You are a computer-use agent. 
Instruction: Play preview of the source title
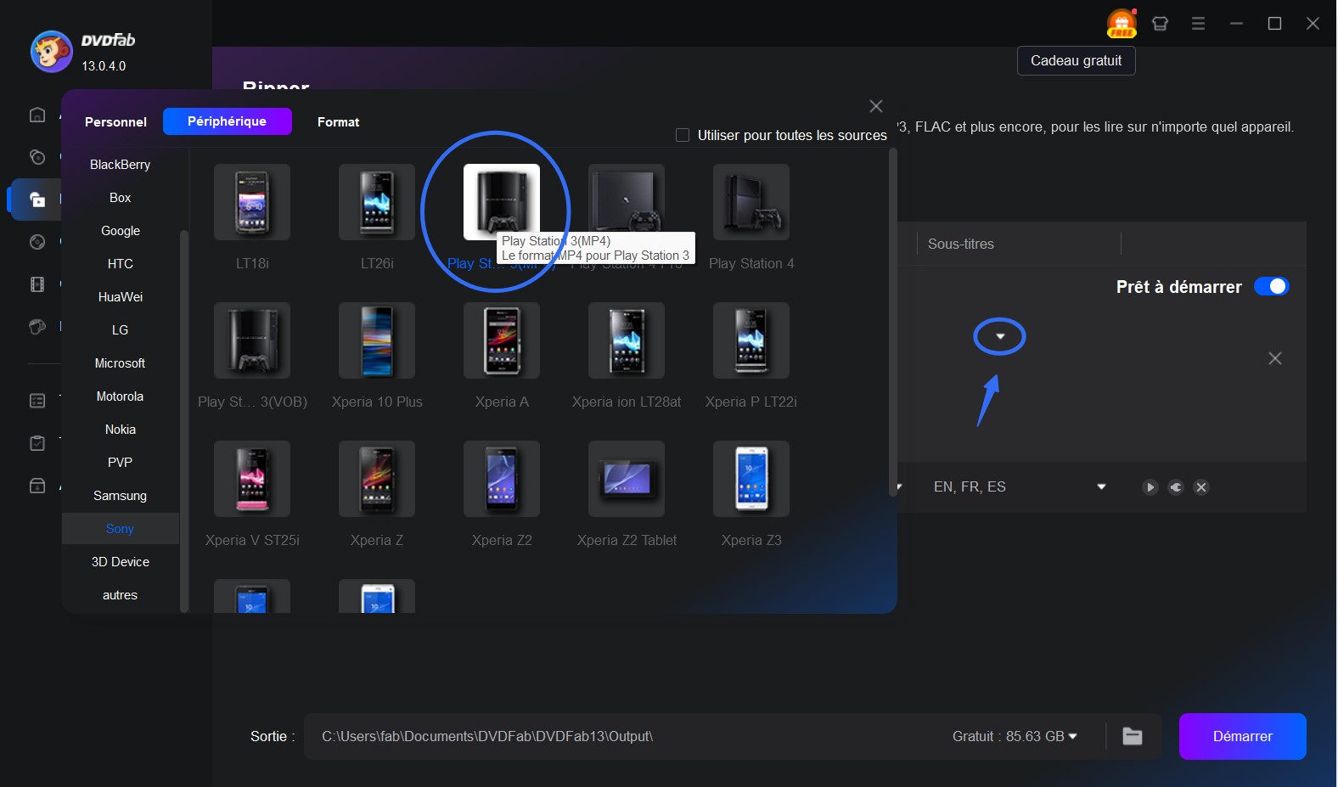pyautogui.click(x=1150, y=487)
